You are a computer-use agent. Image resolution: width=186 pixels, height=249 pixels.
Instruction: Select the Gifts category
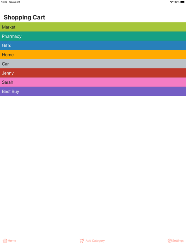coord(93,45)
